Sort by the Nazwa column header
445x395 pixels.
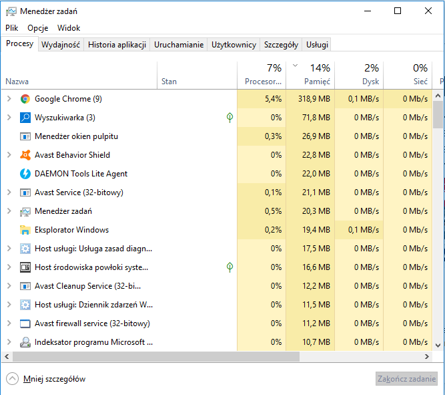pos(79,76)
